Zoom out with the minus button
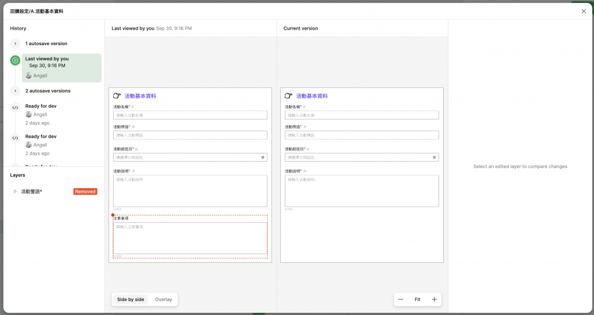This screenshot has width=594, height=315. tap(400, 299)
